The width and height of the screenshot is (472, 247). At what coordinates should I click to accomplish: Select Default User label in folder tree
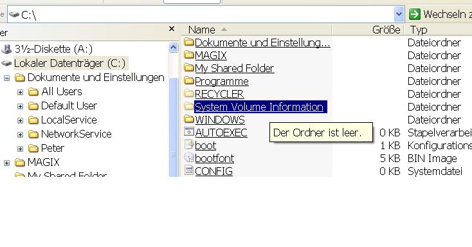coord(69,105)
